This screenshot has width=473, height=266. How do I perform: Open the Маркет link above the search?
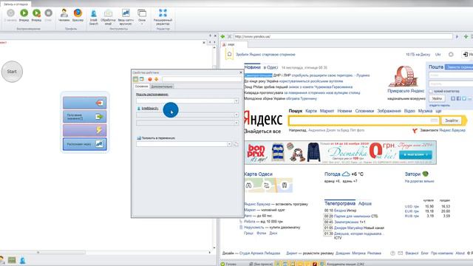[327, 111]
